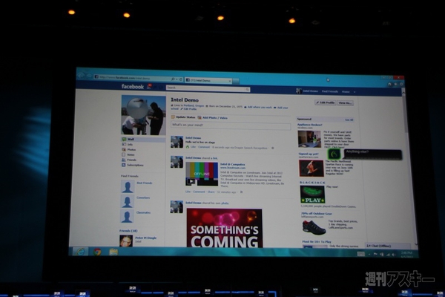Click the Update Status icon above status box

173,117
